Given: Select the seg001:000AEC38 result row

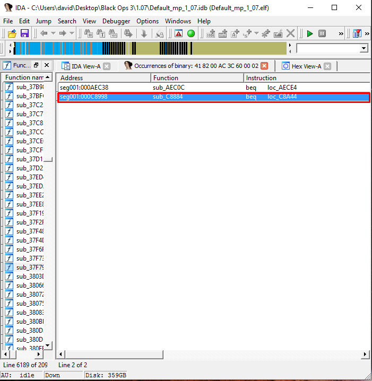Looking at the screenshot, I should (213, 88).
